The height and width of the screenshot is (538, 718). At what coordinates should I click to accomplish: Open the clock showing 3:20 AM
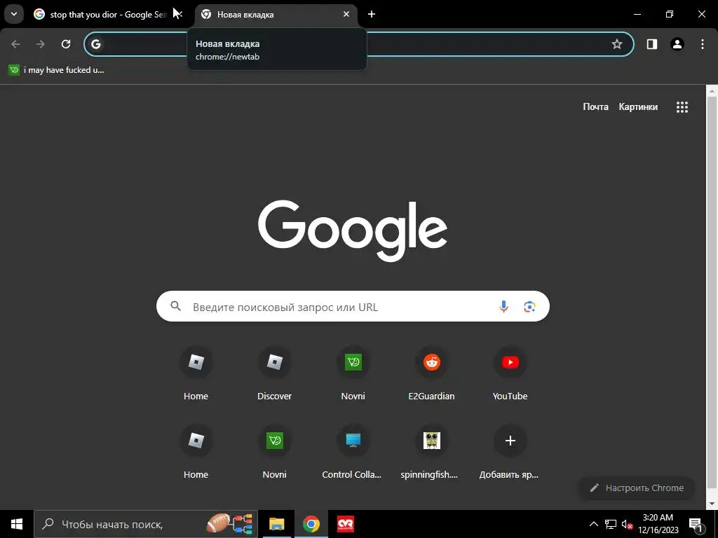[x=658, y=524]
